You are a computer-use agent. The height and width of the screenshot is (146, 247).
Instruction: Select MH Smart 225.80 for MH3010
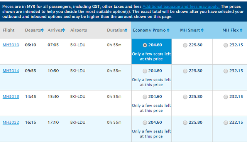coord(185,45)
